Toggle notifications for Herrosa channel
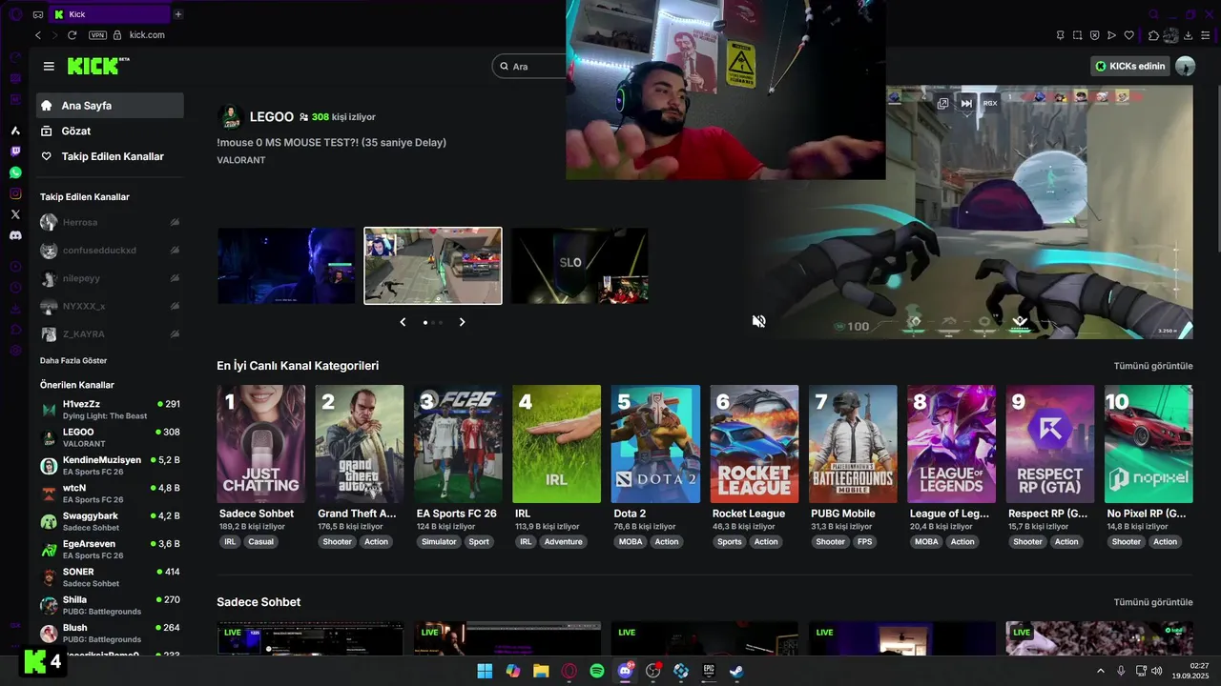Viewport: 1221px width, 686px height. pyautogui.click(x=175, y=222)
